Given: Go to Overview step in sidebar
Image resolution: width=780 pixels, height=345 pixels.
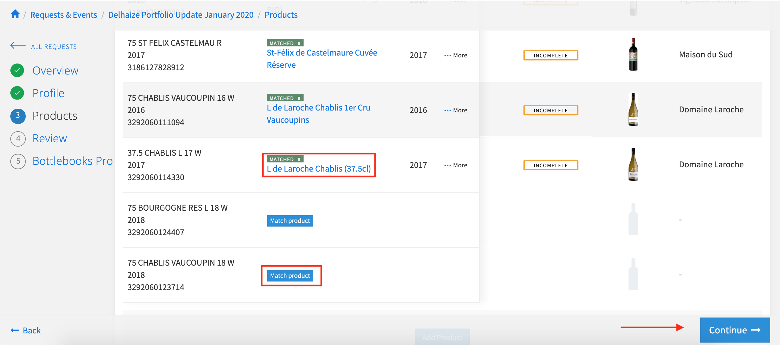Looking at the screenshot, I should [x=55, y=71].
